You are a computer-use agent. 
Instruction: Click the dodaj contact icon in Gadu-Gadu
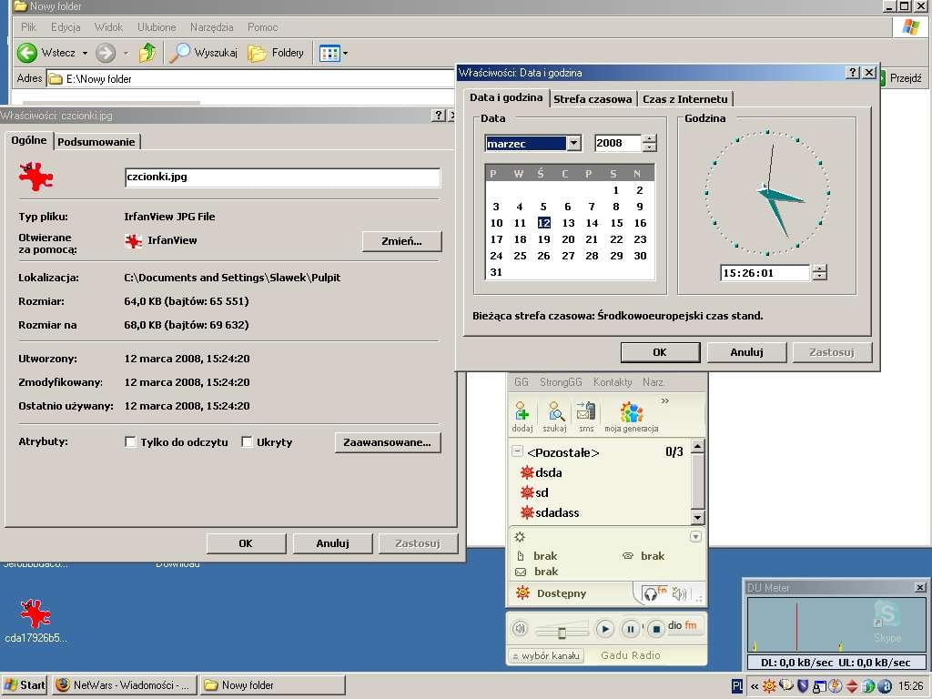[522, 417]
